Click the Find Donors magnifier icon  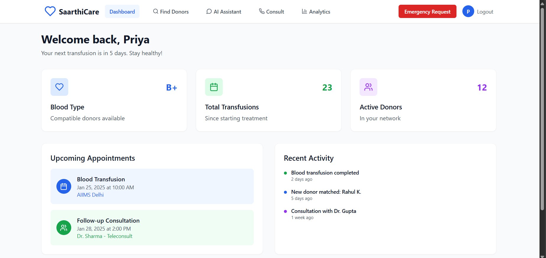155,11
